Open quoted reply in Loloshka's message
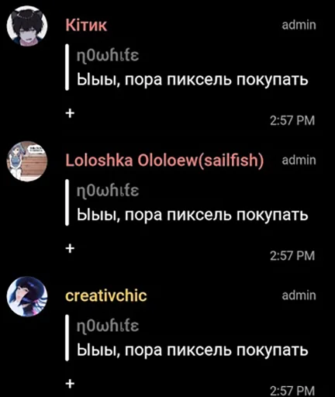335x397 pixels. (187, 203)
